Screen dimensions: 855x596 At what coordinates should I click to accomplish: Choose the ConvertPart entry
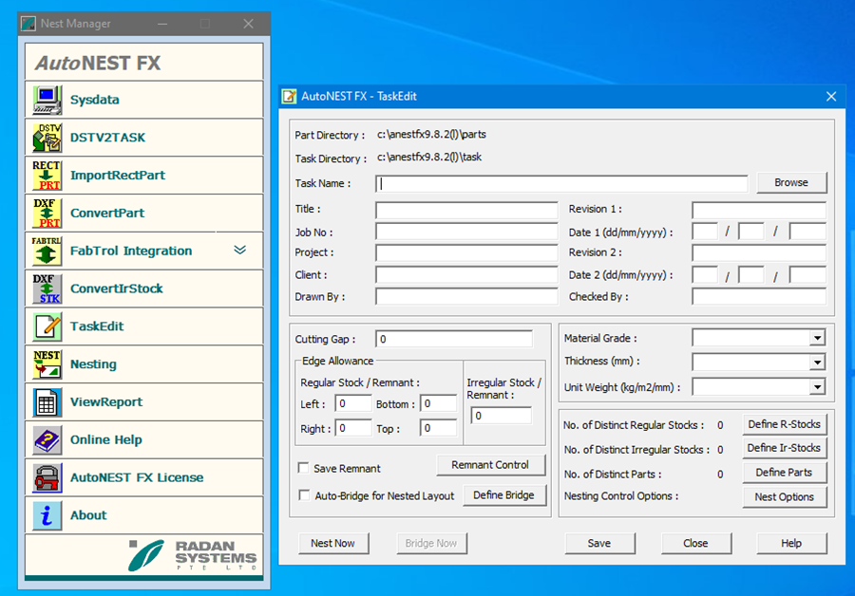[107, 213]
